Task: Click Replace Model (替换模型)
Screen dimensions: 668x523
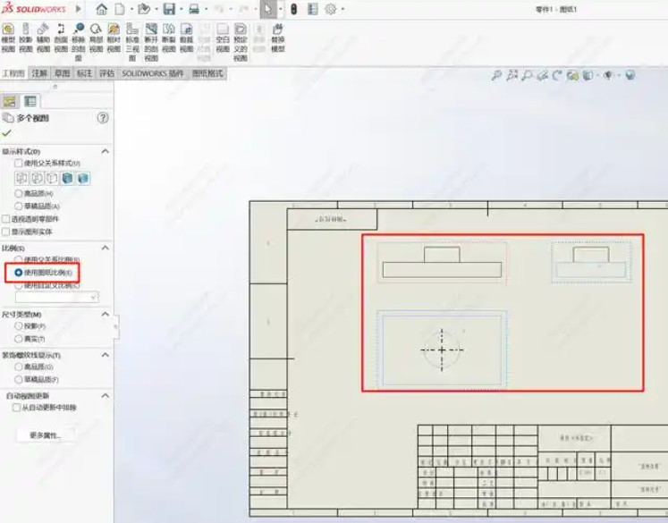Action: (x=278, y=38)
